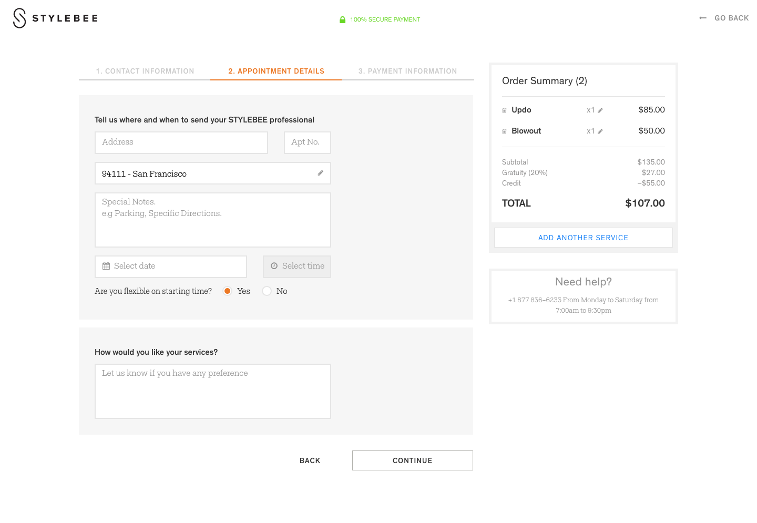This screenshot has height=523, width=757.
Task: Click the Special Notes text area
Action: click(213, 220)
